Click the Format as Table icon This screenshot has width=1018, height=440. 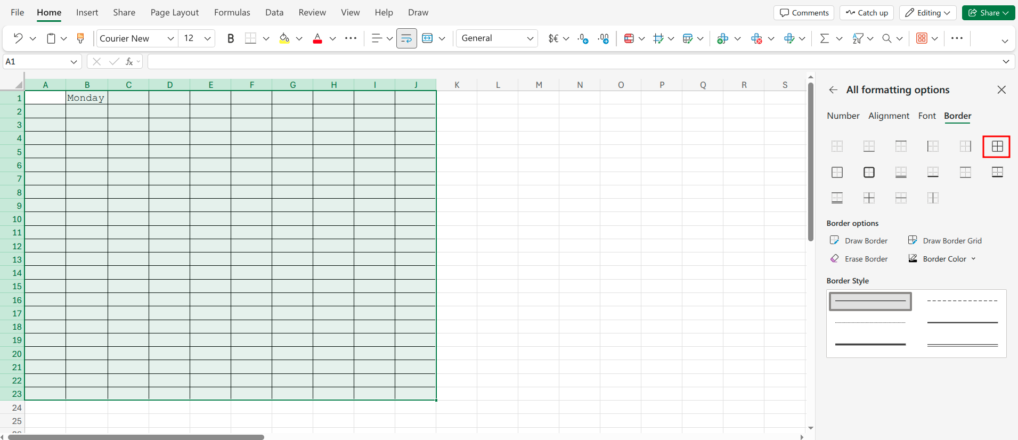coord(688,38)
